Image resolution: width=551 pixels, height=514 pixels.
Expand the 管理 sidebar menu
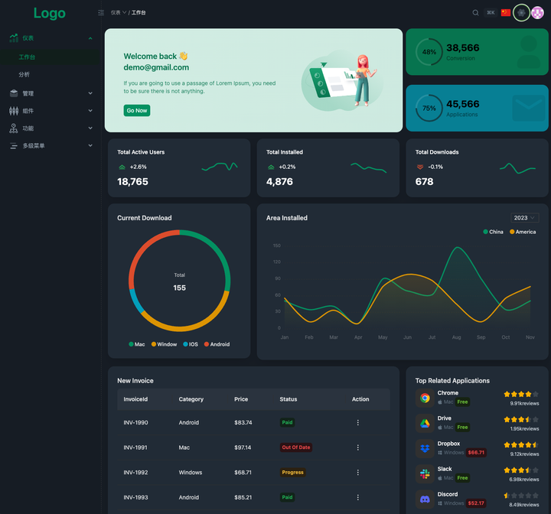click(51, 93)
